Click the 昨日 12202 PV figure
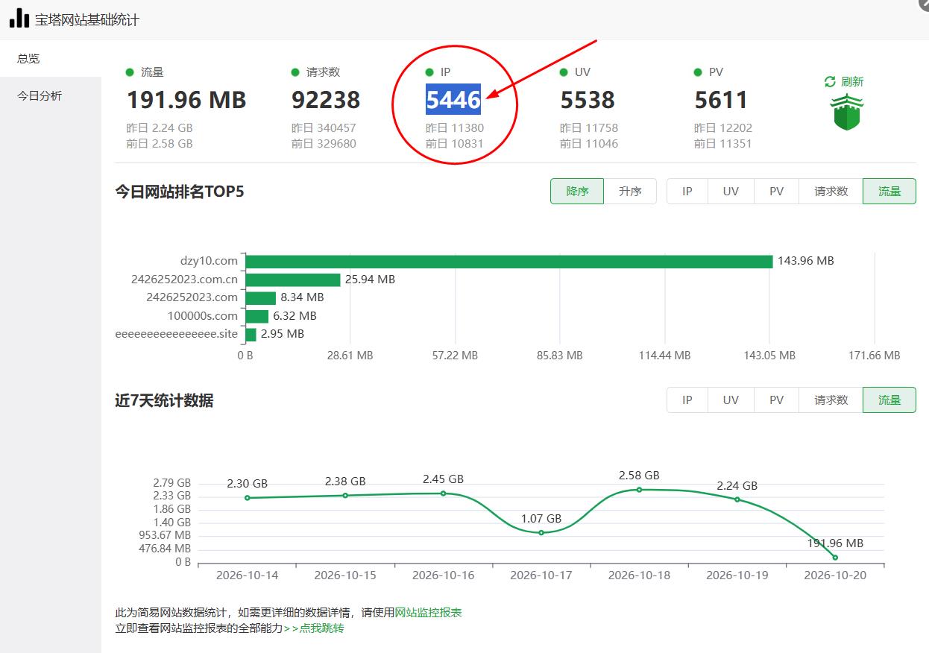This screenshot has height=653, width=929. pos(723,127)
